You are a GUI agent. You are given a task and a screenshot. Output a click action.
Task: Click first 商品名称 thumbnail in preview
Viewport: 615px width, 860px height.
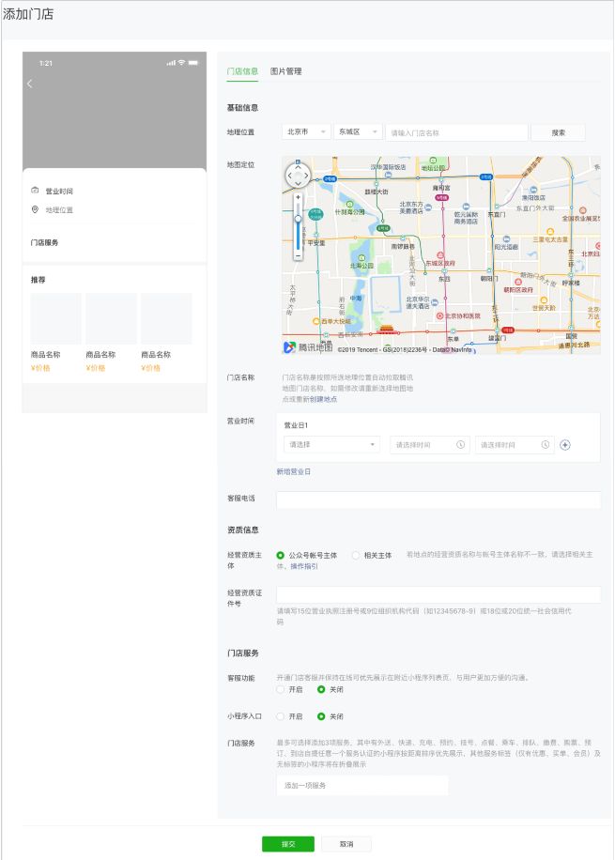coord(56,318)
